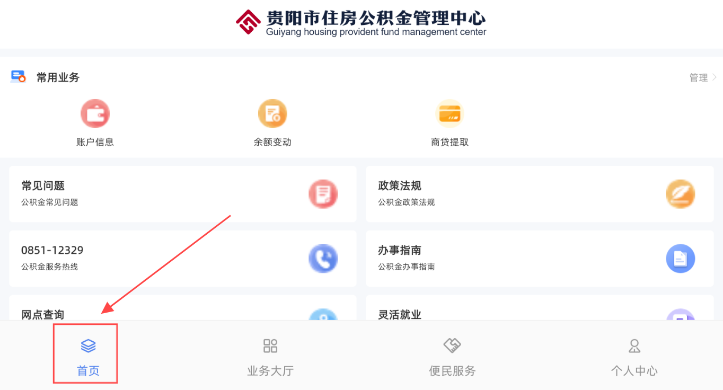This screenshot has height=390, width=723.
Task: Click the 常见问题 red document icon
Action: coord(323,194)
